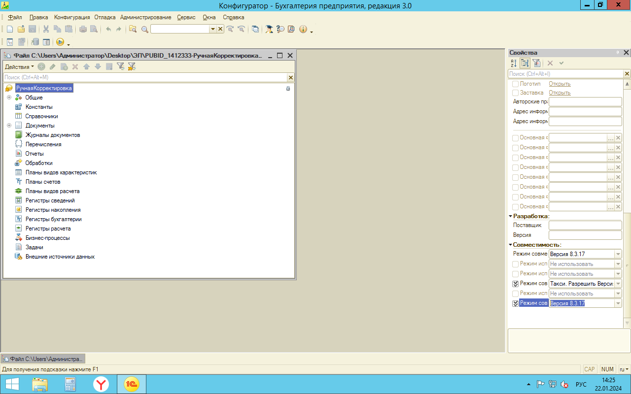631x394 pixels.
Task: Click the Undo arrow icon
Action: click(108, 29)
